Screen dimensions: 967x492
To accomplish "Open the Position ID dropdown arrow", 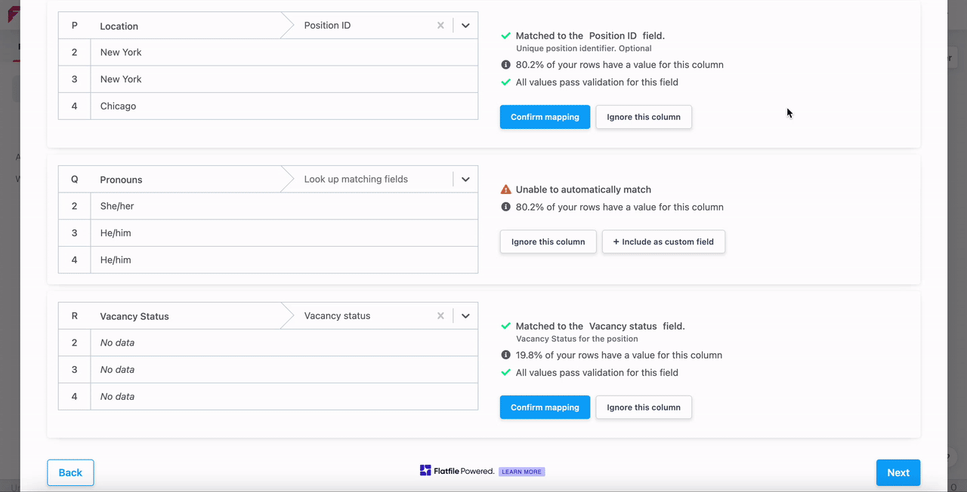I will 465,26.
